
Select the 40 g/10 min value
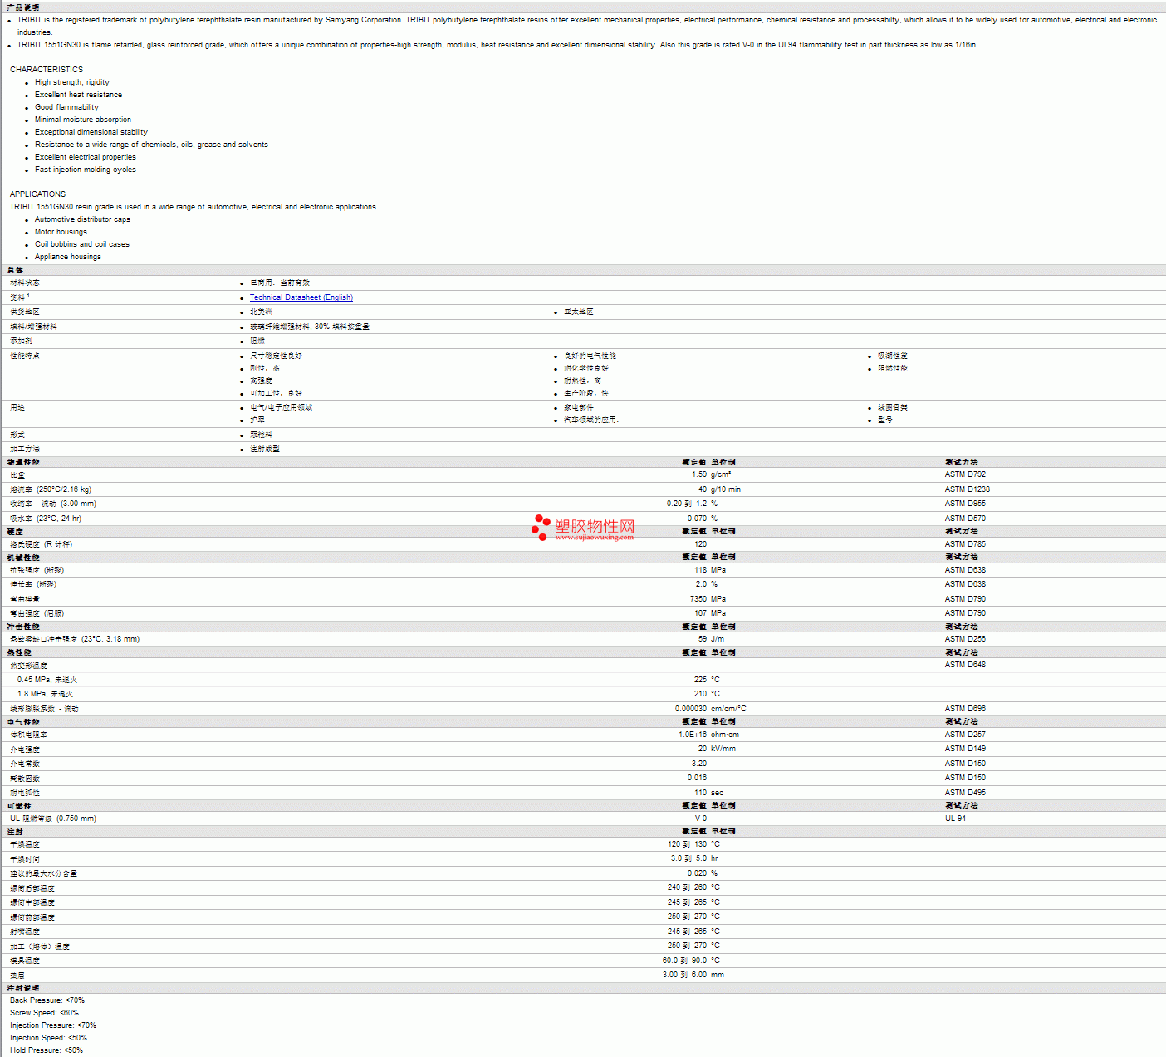(719, 489)
